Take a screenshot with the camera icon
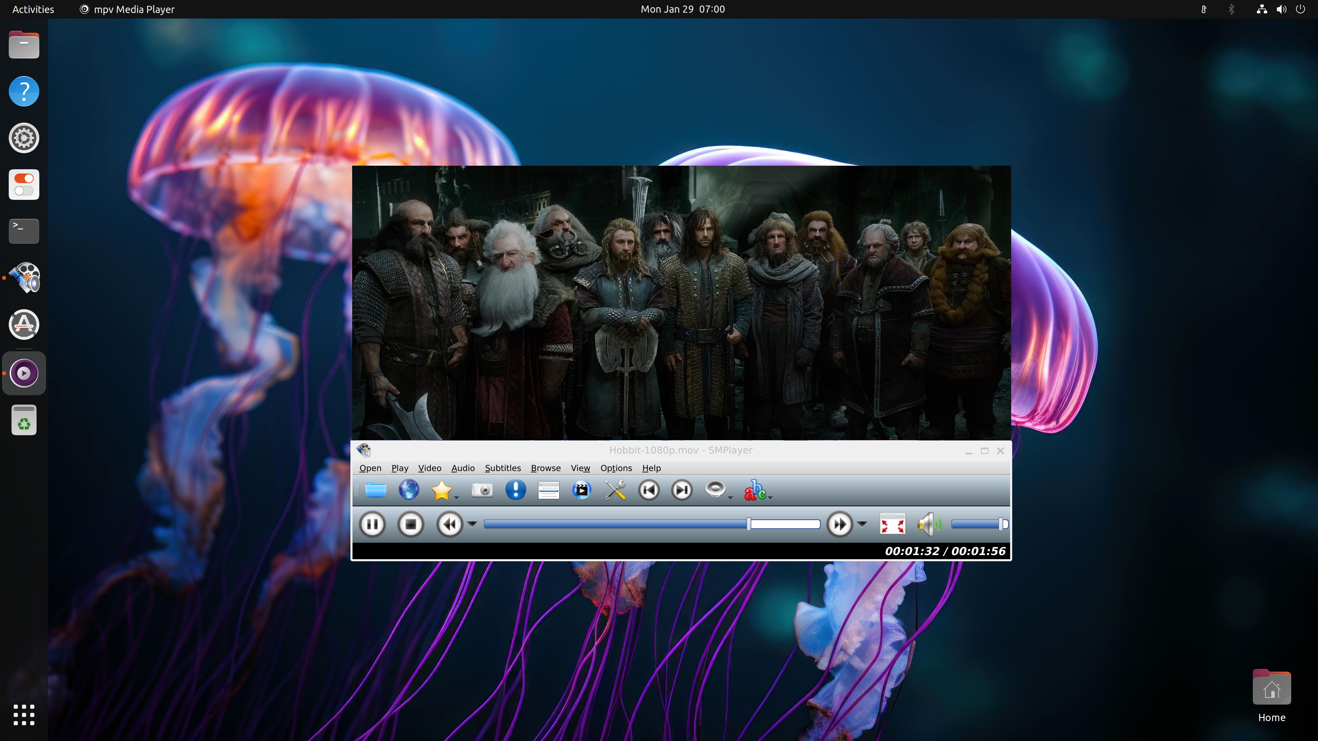Image resolution: width=1318 pixels, height=741 pixels. pos(482,490)
